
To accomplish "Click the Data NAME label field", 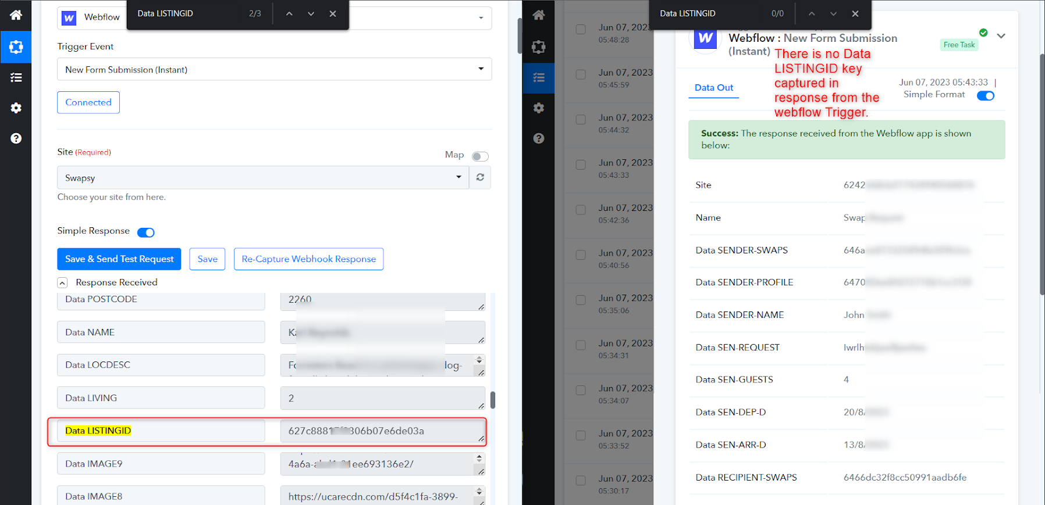I will (x=161, y=332).
